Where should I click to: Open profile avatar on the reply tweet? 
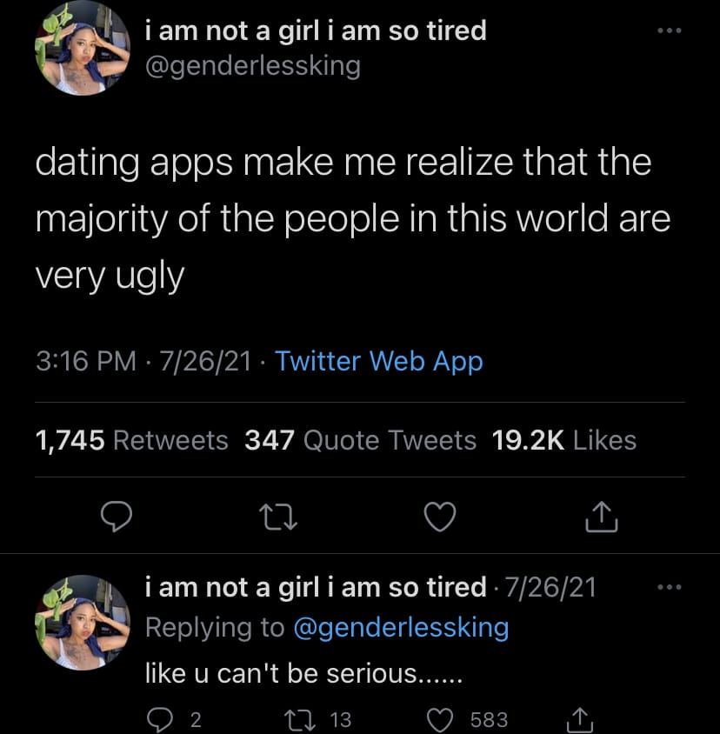click(x=83, y=623)
